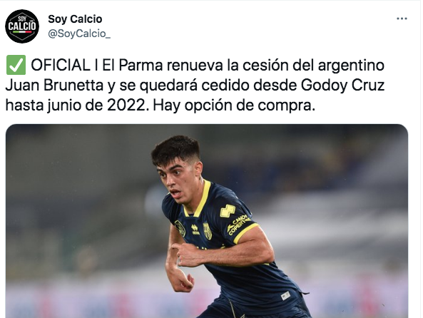This screenshot has height=318, width=423.
Task: Open the attached Juan Brunetta photo
Action: point(207,221)
